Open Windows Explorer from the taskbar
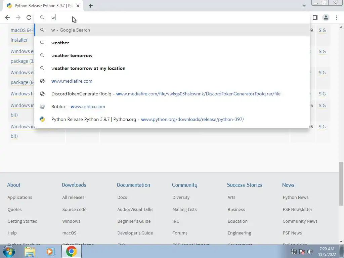This screenshot has width=344, height=258. coord(30,251)
